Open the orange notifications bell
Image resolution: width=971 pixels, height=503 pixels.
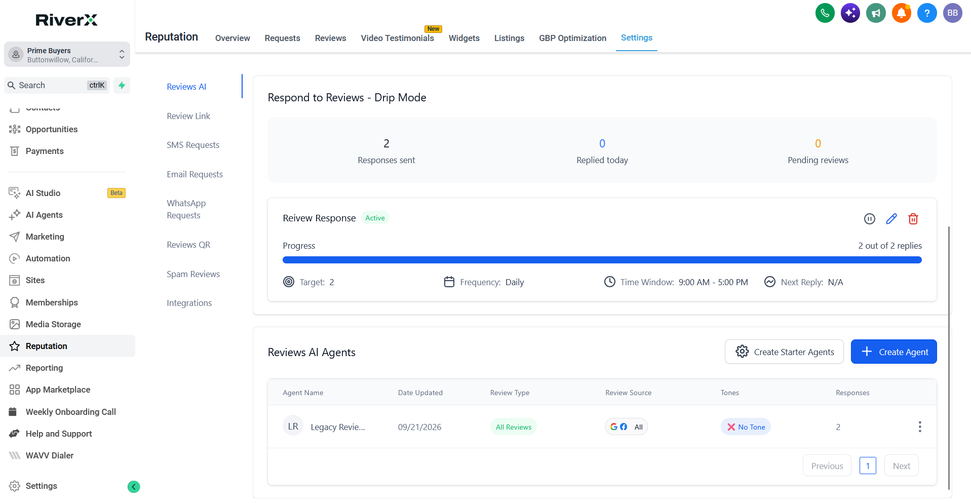(902, 13)
